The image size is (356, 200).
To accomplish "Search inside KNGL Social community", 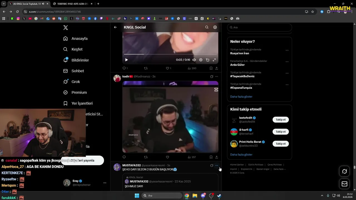I will pos(207,27).
